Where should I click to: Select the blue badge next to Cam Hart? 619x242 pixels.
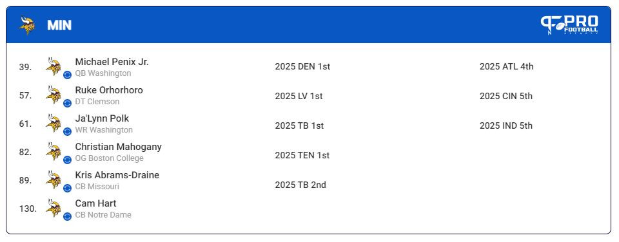point(68,216)
